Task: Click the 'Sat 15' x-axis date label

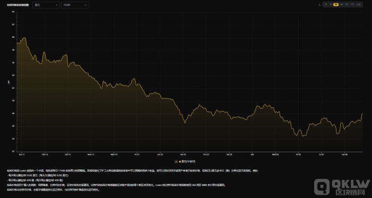Action: 67,154
